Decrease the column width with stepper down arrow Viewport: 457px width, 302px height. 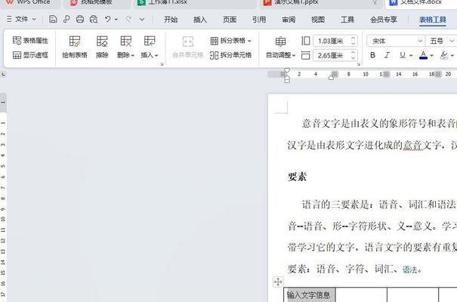[x=354, y=58]
